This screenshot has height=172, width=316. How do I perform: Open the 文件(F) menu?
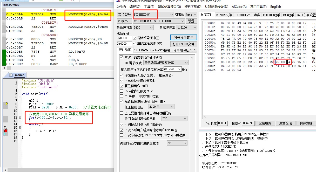point(121,7)
